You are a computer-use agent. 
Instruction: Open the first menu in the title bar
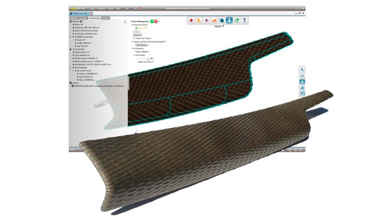click(x=93, y=9)
